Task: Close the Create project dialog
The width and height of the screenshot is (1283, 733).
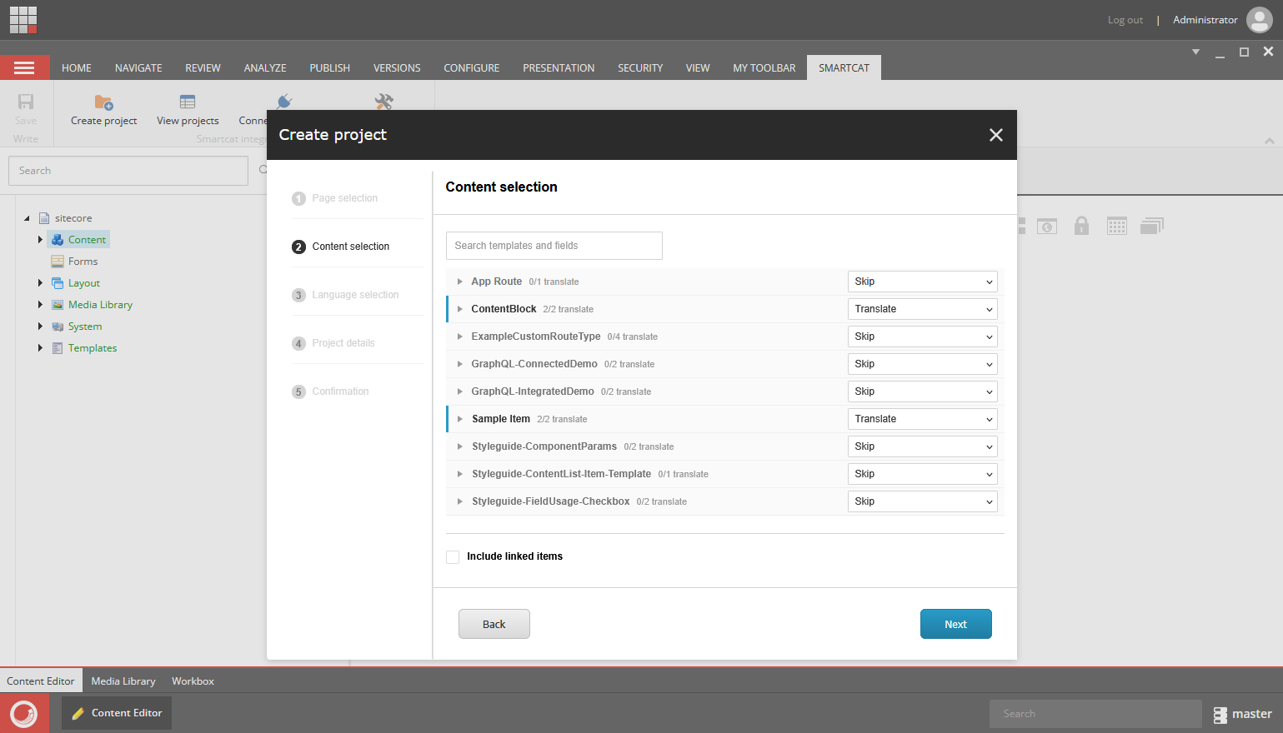Action: (995, 135)
